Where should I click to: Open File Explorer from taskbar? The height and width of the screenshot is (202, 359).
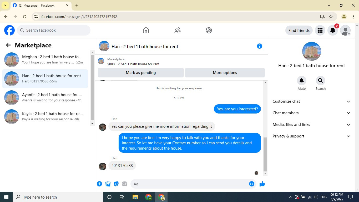pyautogui.click(x=135, y=197)
